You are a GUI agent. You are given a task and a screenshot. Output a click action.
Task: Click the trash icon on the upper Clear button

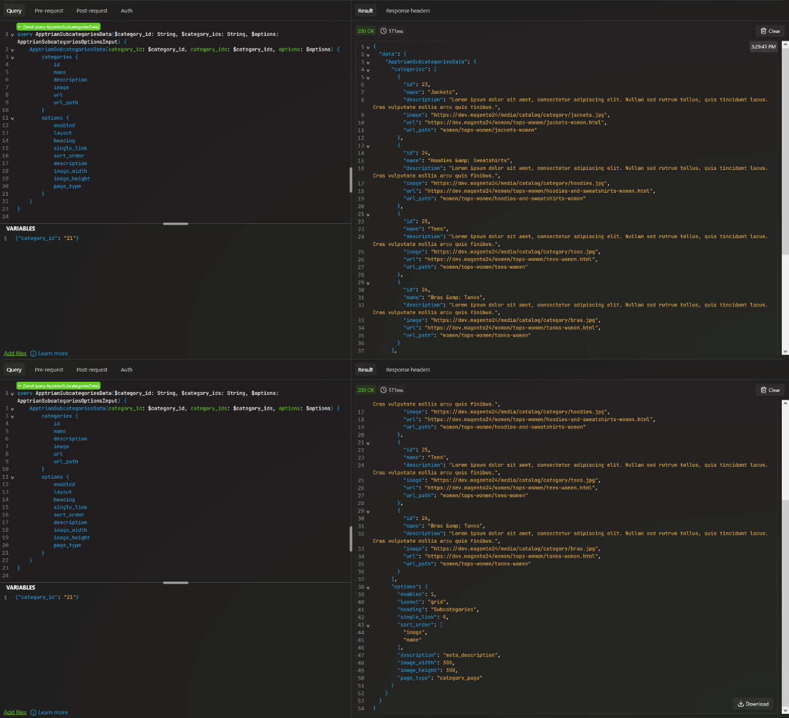point(763,31)
